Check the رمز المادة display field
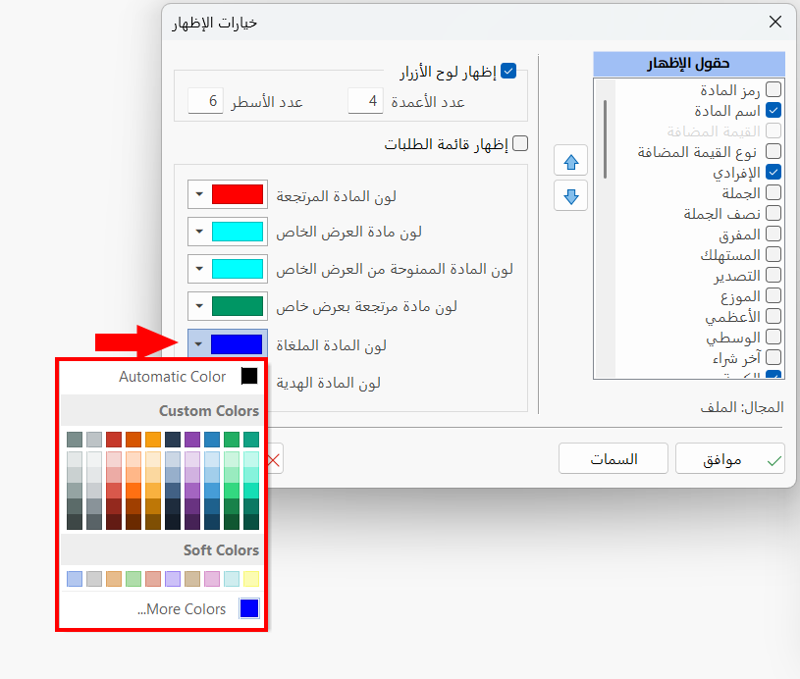Image resolution: width=800 pixels, height=679 pixels. (773, 87)
